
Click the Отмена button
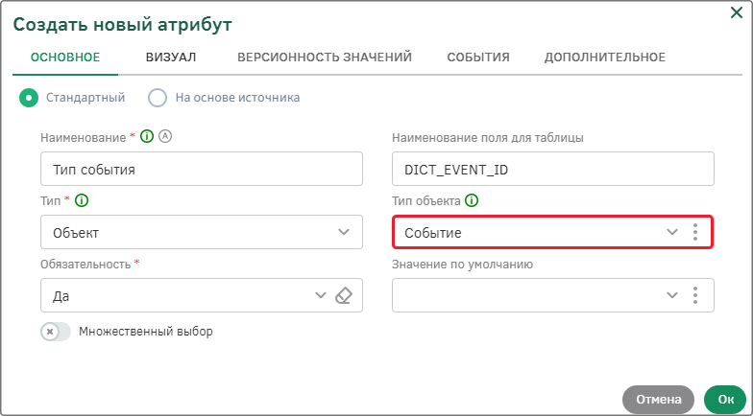(659, 400)
